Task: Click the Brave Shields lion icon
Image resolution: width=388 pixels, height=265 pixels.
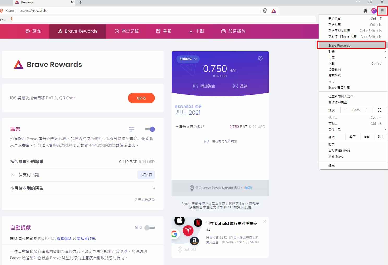Action: click(265, 11)
